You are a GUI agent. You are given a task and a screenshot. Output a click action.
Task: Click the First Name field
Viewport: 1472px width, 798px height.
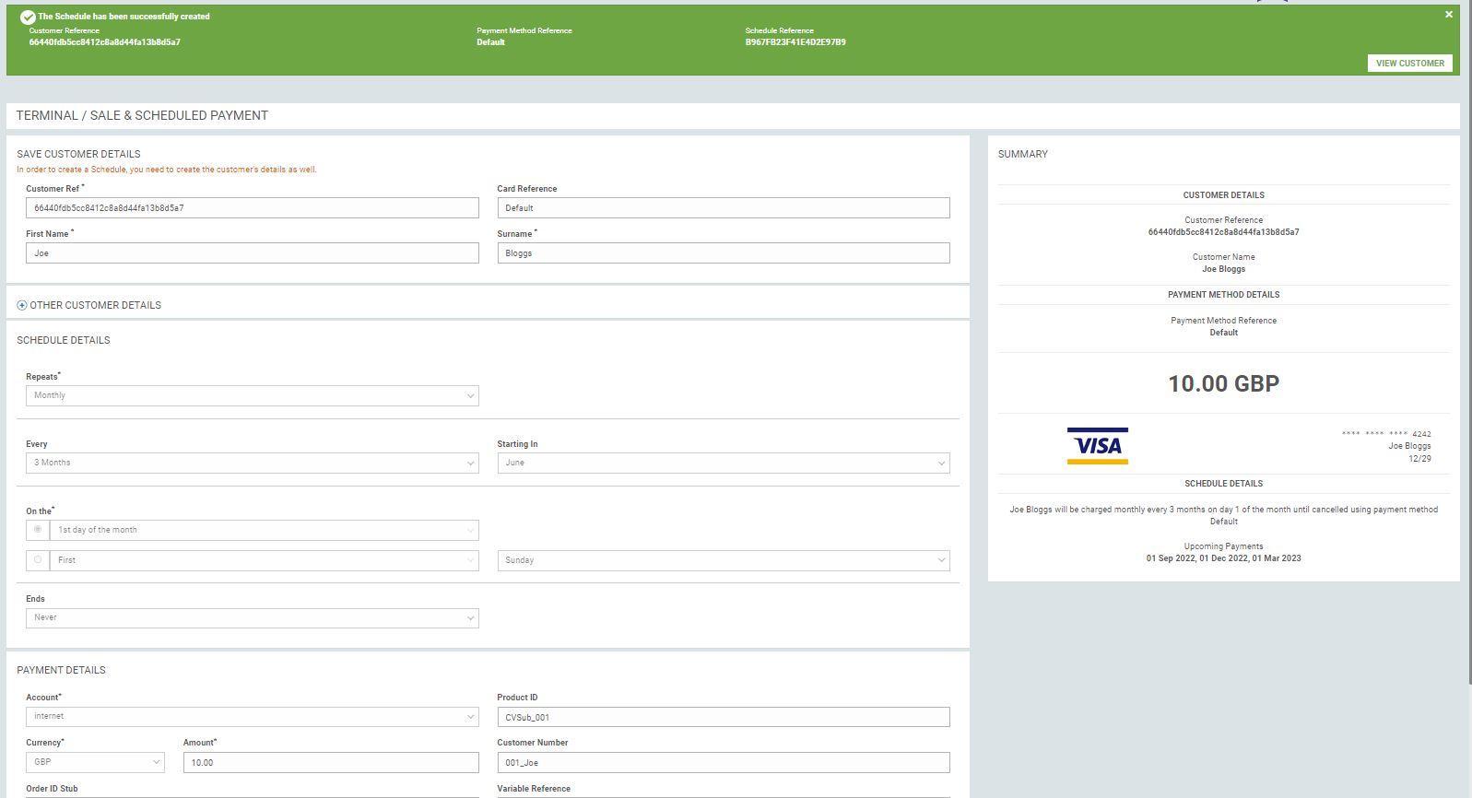252,253
